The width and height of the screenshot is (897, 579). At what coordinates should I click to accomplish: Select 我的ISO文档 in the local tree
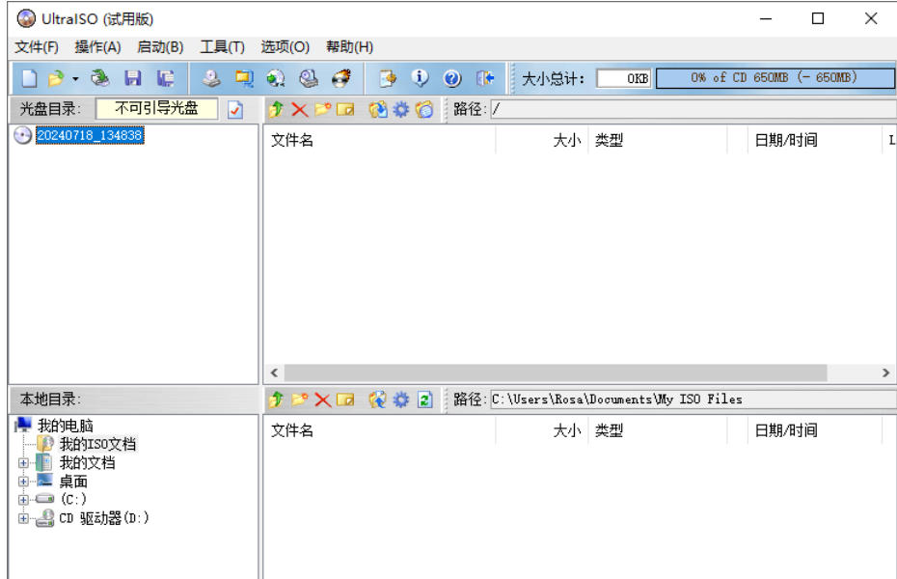[x=97, y=444]
